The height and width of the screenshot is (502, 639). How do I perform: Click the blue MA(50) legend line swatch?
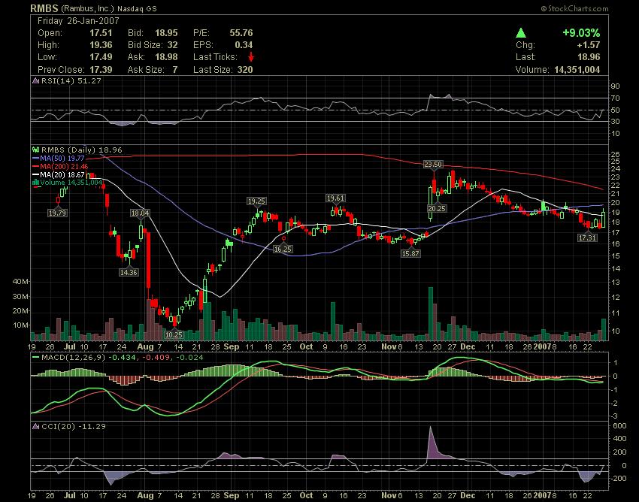(x=35, y=158)
